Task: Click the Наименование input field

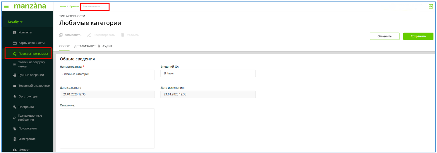Action: 107,75
